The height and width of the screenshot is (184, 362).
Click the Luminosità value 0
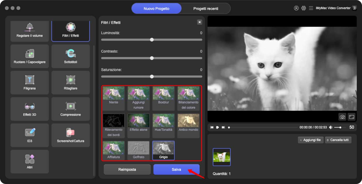201,33
